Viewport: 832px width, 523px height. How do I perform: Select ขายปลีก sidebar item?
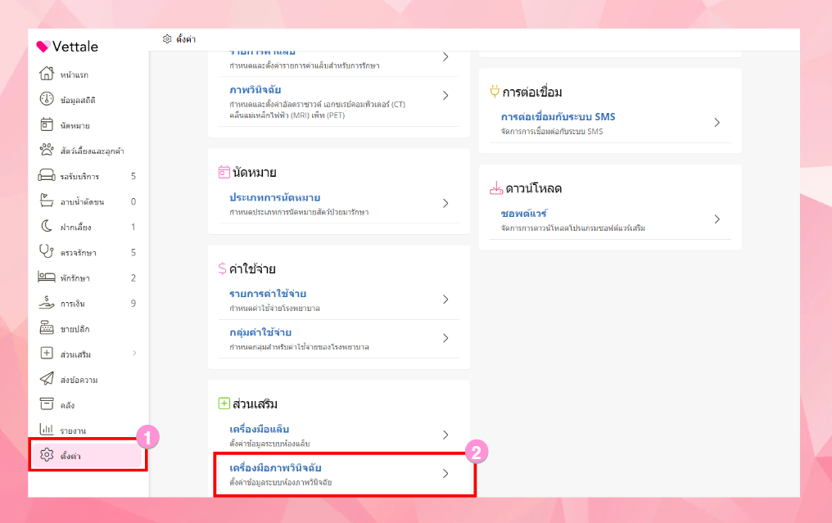75,329
